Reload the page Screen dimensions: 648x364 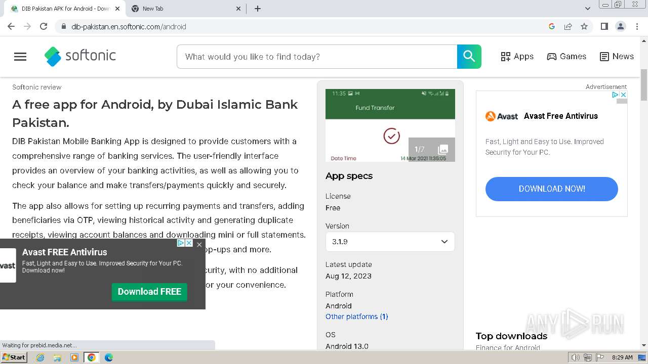(44, 26)
